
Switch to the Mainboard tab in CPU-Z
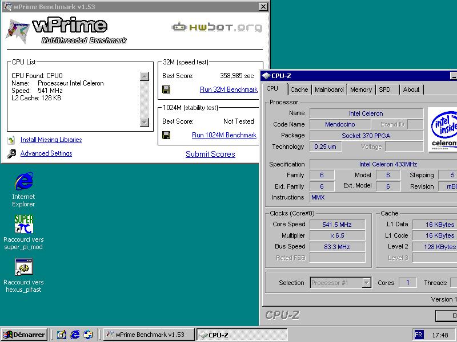coord(329,89)
